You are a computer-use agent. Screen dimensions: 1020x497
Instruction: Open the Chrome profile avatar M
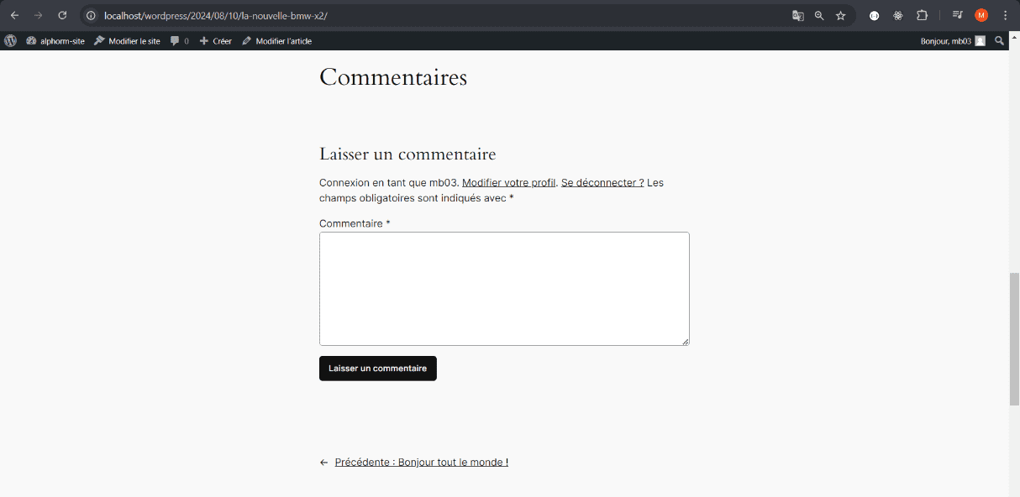[981, 15]
